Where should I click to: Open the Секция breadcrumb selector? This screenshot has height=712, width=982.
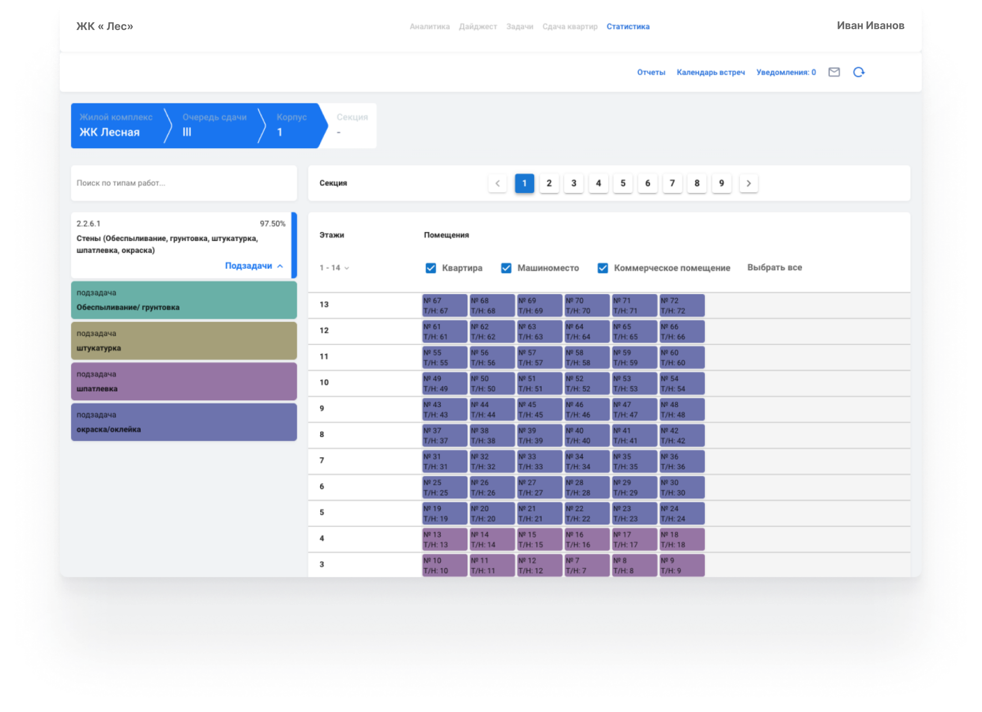click(x=351, y=125)
